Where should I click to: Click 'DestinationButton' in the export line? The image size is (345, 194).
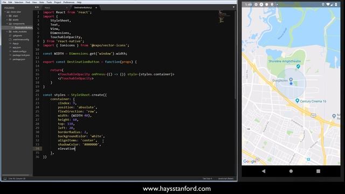tap(83, 62)
